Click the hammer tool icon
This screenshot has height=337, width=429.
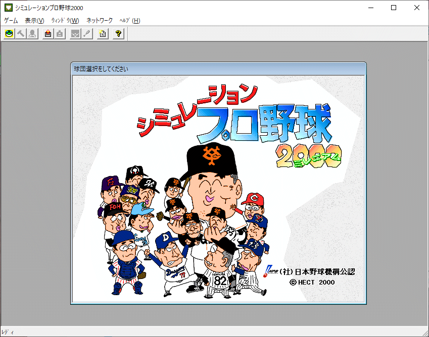21,34
